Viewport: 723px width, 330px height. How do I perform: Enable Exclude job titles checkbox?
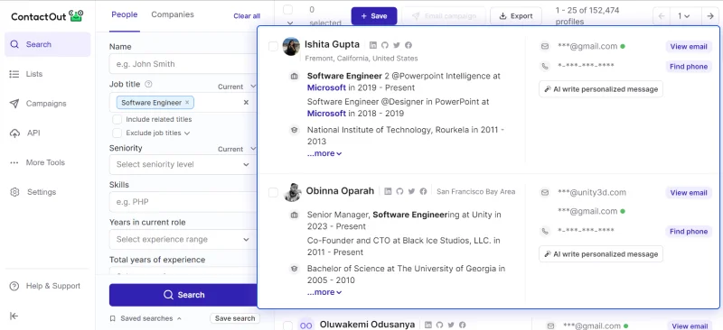117,133
